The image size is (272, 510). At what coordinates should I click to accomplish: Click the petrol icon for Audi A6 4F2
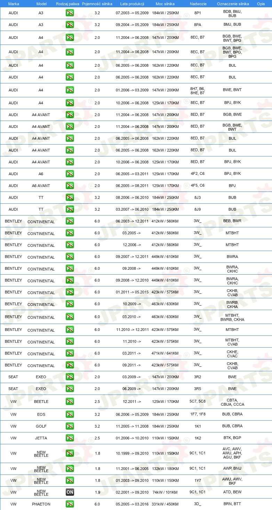pyautogui.click(x=70, y=174)
